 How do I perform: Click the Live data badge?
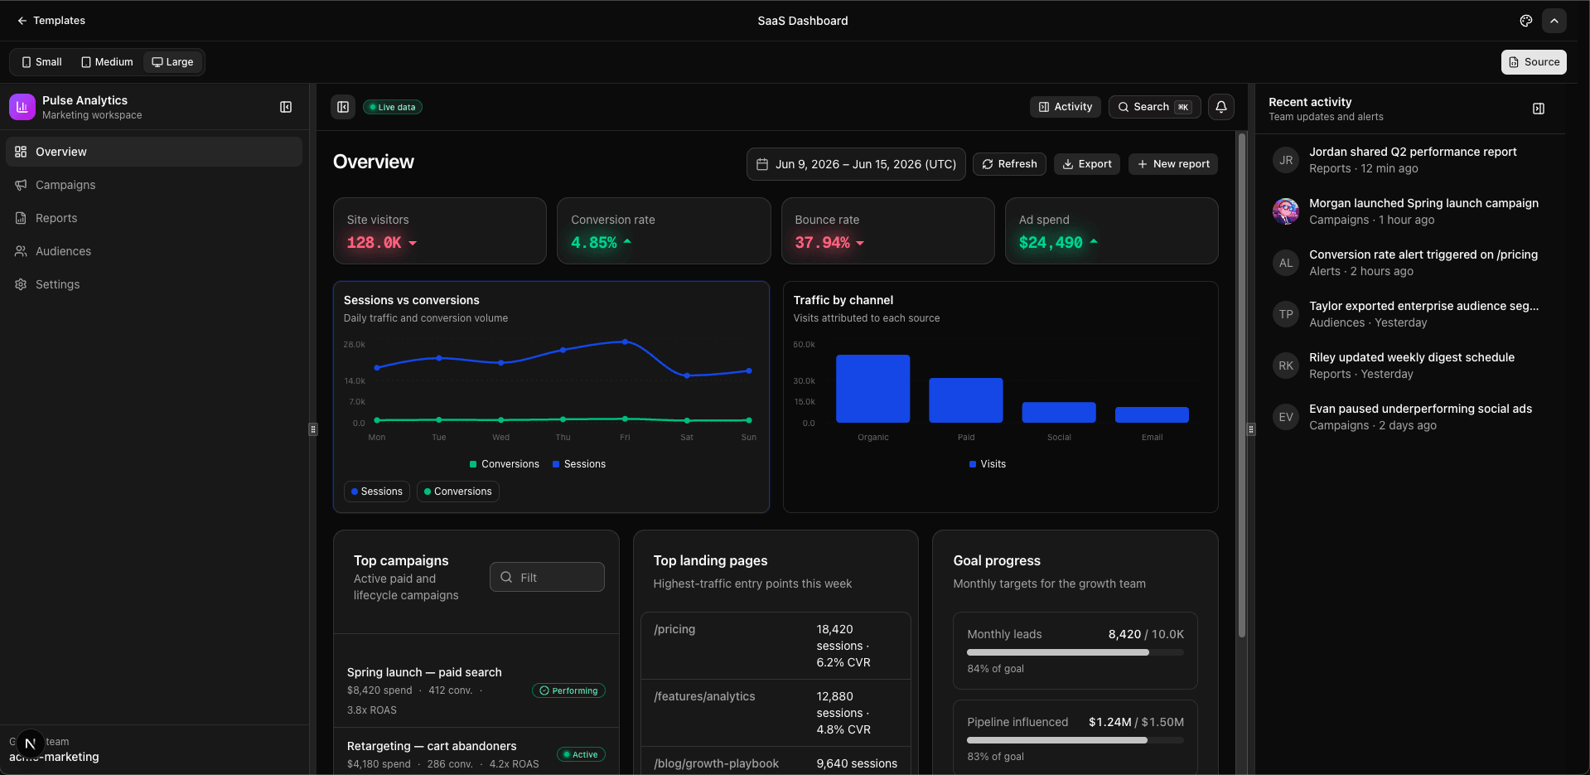(x=393, y=107)
